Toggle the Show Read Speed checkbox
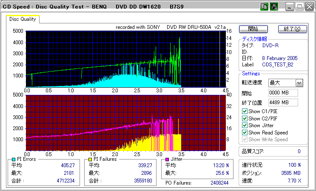Viewport: 316px width, 191px height. [x=245, y=133]
